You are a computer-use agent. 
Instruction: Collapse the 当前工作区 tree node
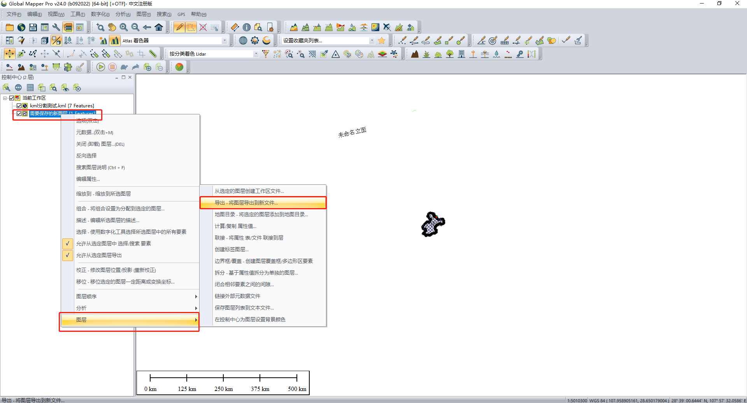pos(5,98)
